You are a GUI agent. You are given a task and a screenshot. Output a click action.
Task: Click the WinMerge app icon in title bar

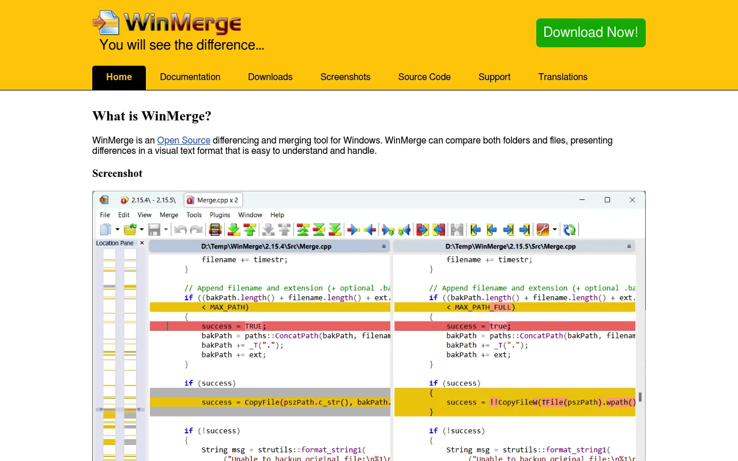point(104,200)
